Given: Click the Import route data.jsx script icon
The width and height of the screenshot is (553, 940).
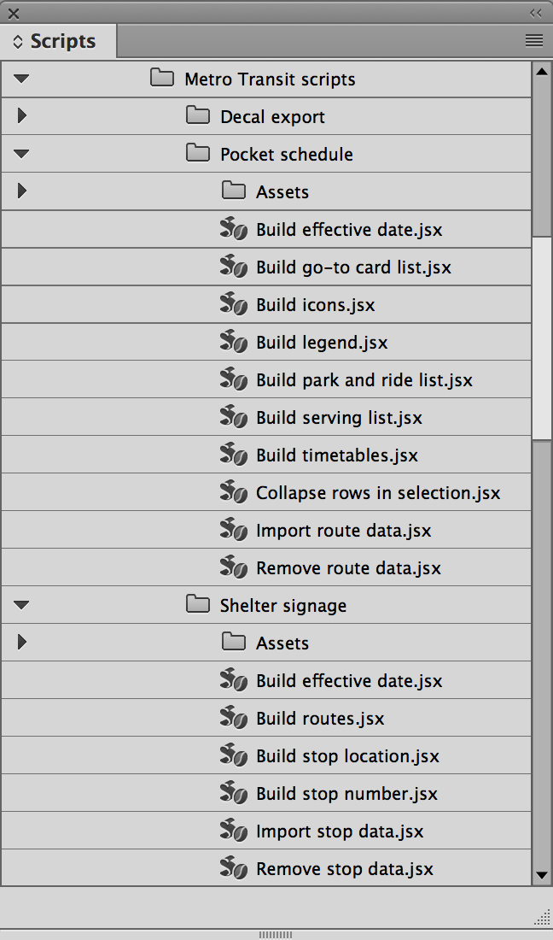Looking at the screenshot, I should tap(233, 530).
